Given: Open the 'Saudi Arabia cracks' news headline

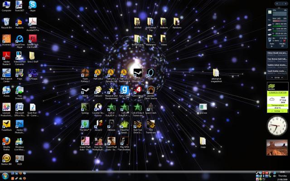Looking at the screenshot, I should pyautogui.click(x=277, y=72).
